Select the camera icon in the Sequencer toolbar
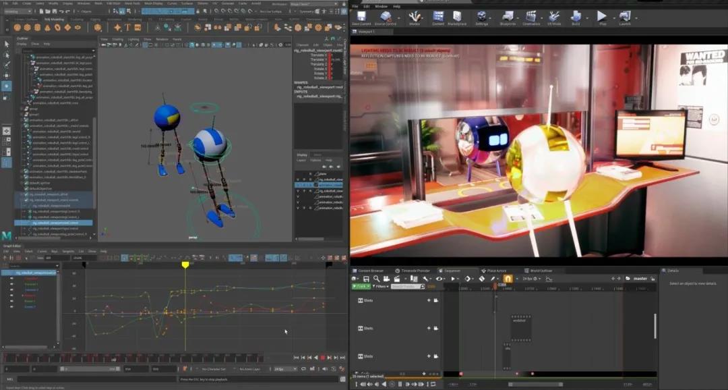 pos(386,278)
